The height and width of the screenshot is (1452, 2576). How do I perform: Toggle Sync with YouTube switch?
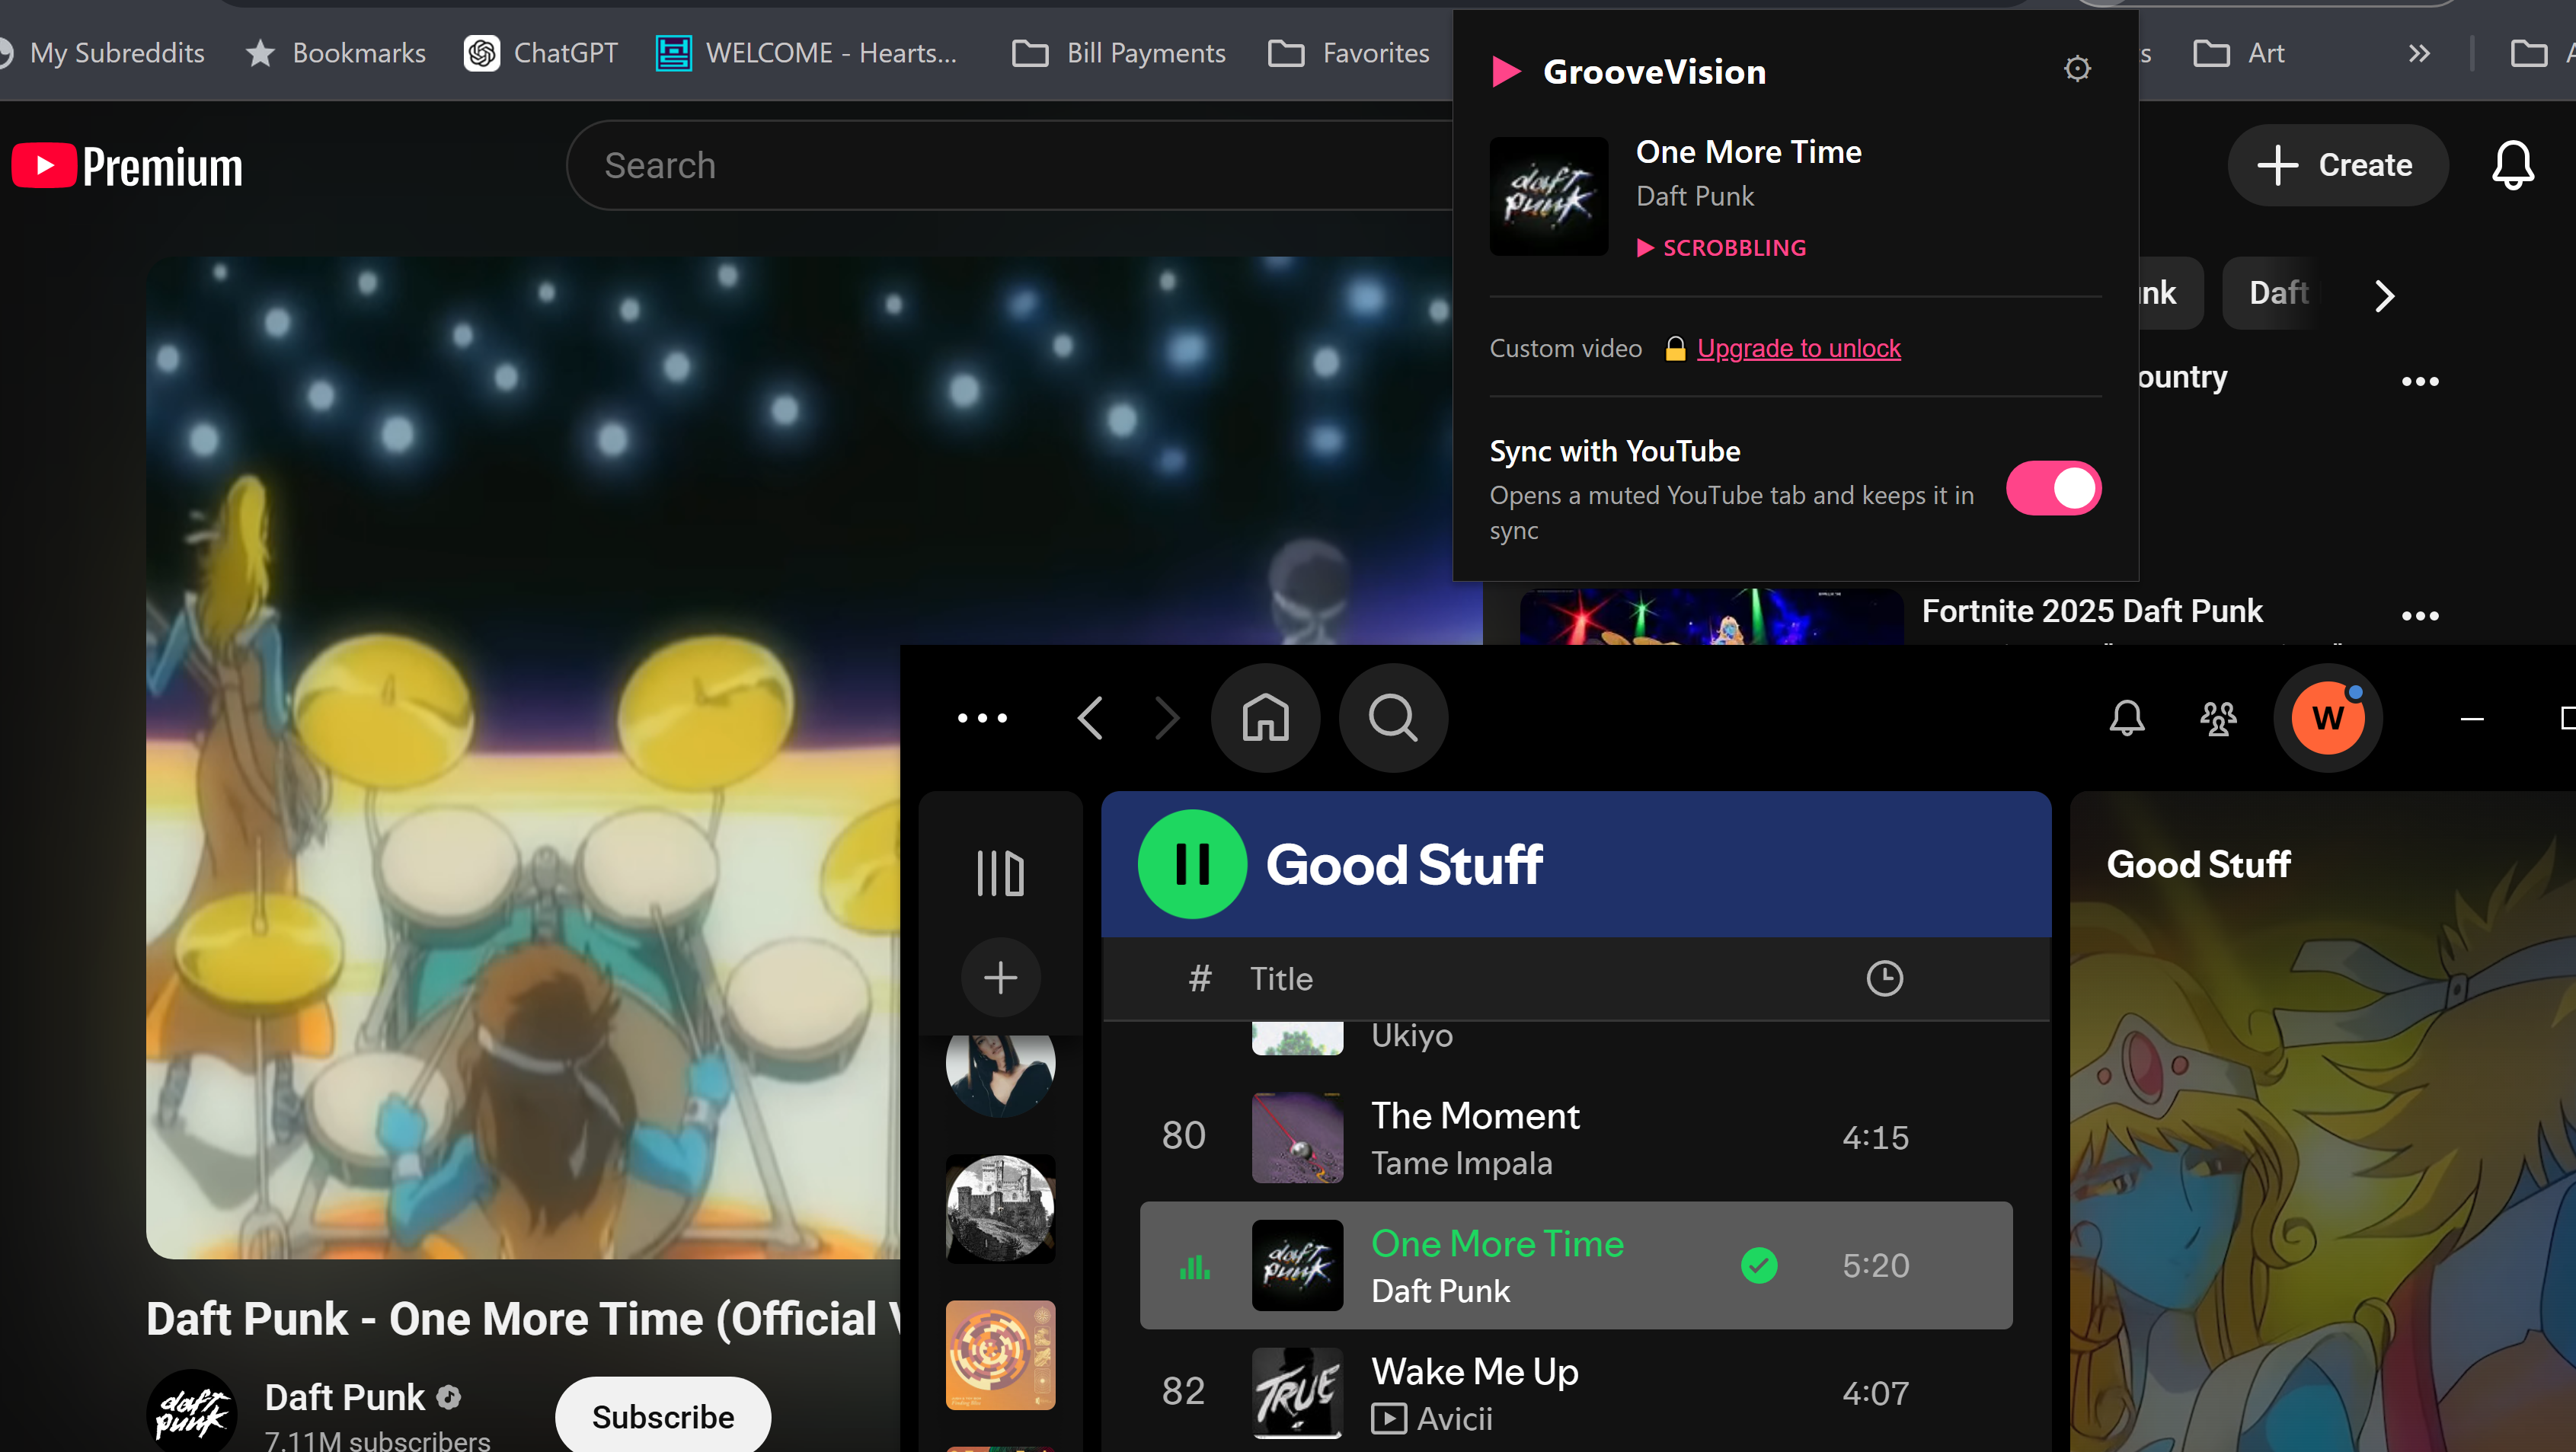tap(2053, 489)
